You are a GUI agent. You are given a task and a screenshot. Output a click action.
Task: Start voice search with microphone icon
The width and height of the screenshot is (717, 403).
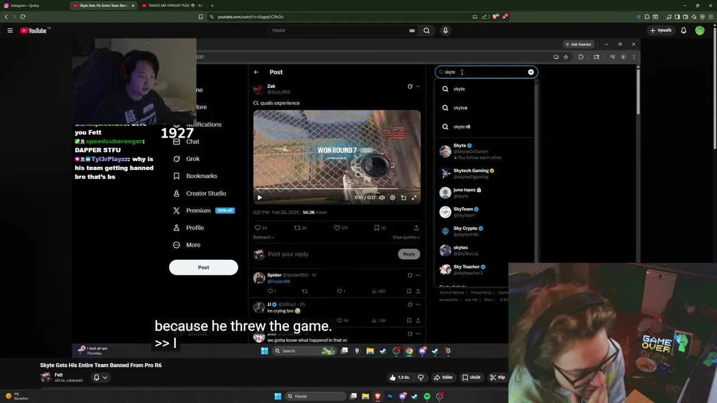point(445,30)
